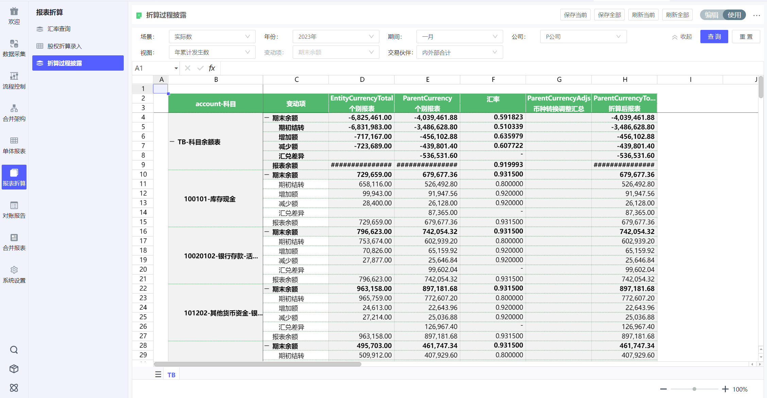Image resolution: width=767 pixels, height=398 pixels.
Task: Open the 汇率查询 menu item
Action: [x=59, y=29]
